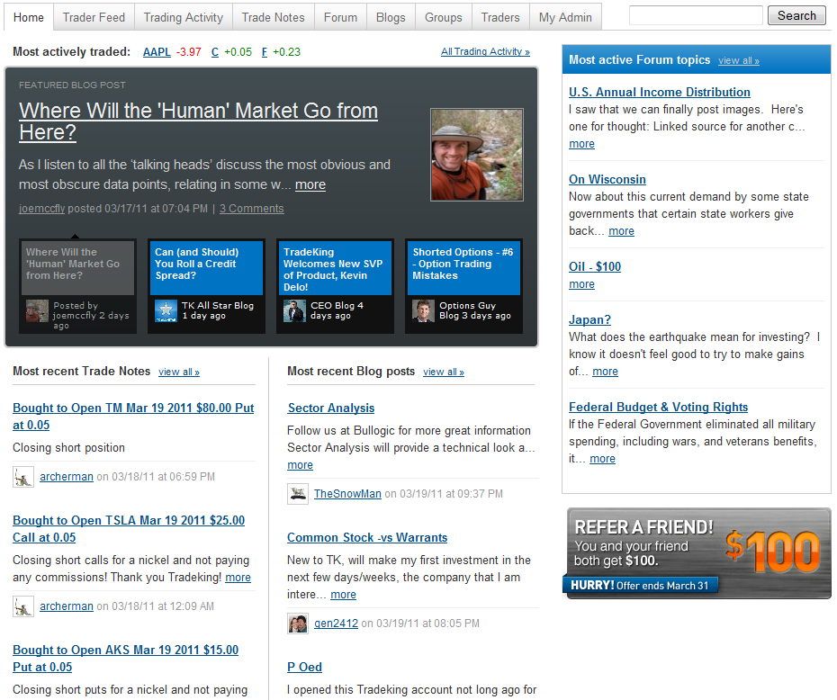Image resolution: width=837 pixels, height=700 pixels.
Task: Open the 3 Comments link
Action: (251, 209)
